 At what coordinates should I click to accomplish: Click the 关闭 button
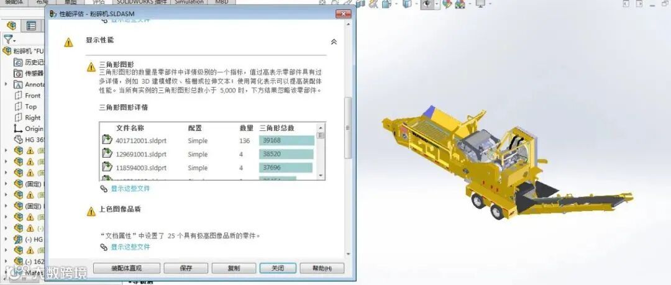[x=278, y=268]
